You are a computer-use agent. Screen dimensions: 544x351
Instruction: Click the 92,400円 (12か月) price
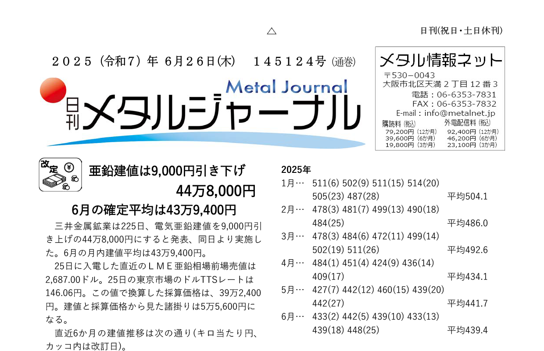pyautogui.click(x=473, y=132)
